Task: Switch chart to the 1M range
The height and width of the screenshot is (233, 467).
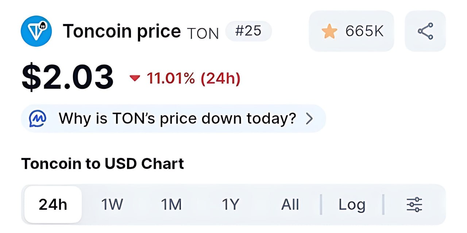Action: (171, 205)
